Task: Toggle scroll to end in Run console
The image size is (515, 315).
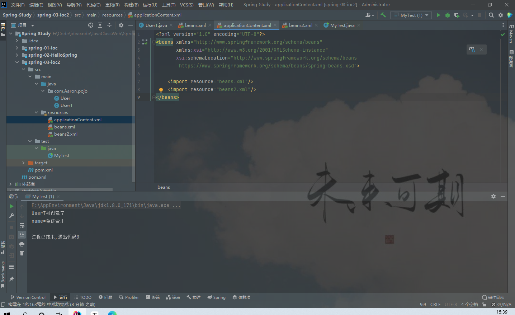Action: click(22, 234)
